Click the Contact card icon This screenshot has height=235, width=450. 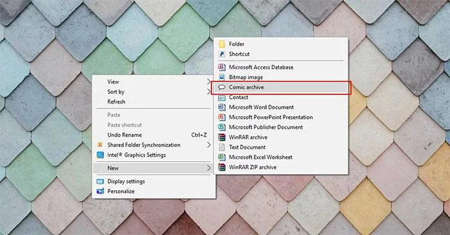[222, 98]
